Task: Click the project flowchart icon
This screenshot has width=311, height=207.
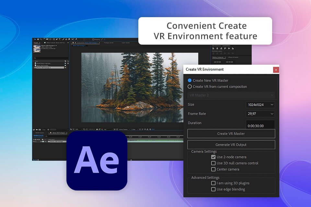Action: (68, 63)
